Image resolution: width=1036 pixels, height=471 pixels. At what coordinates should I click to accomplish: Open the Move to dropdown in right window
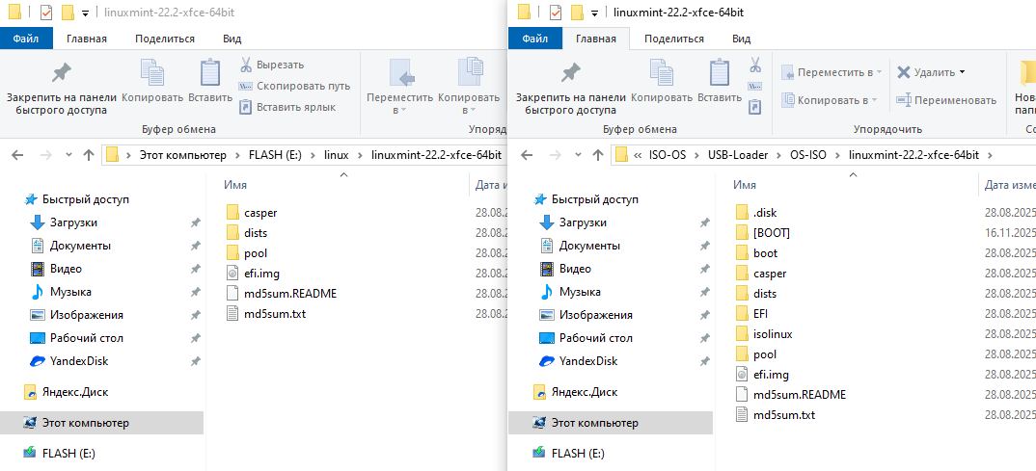click(830, 72)
